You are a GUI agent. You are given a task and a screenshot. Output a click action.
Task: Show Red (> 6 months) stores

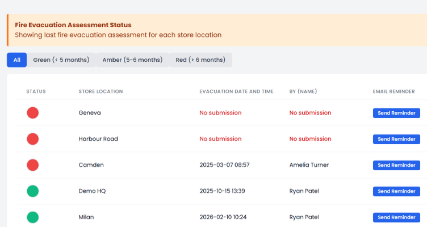coord(200,60)
